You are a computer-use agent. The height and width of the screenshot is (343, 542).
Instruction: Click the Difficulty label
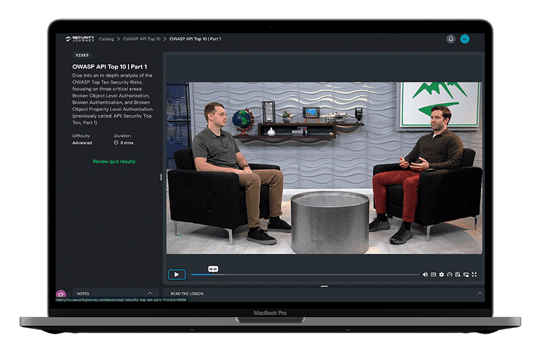(x=81, y=136)
